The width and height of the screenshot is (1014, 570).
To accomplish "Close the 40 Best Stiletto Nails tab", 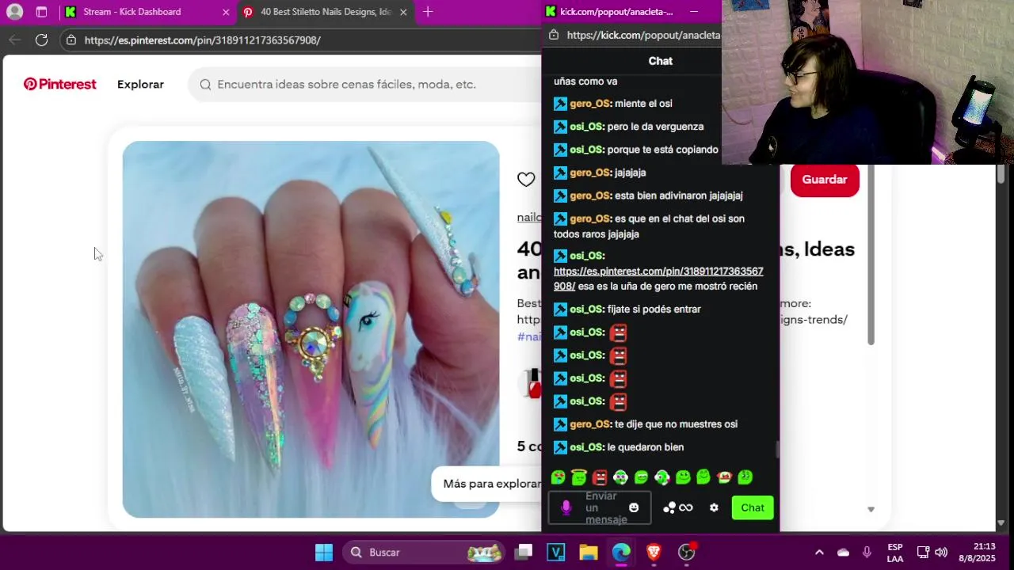I will coord(403,12).
